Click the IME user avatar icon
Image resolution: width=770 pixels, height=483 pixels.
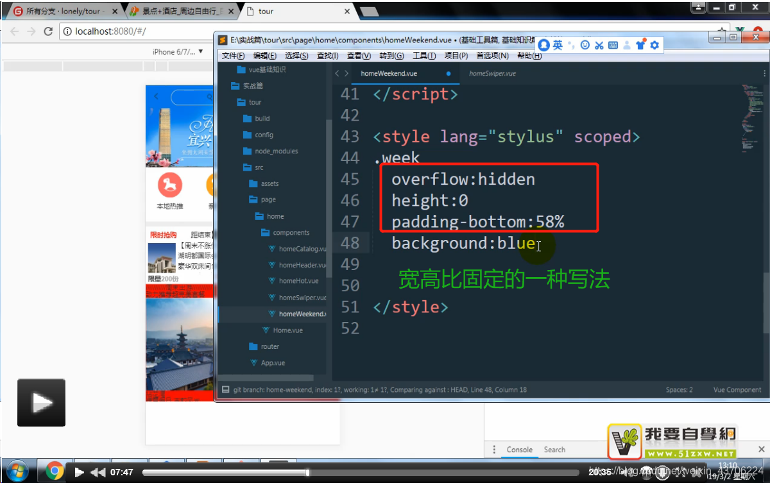tap(544, 45)
